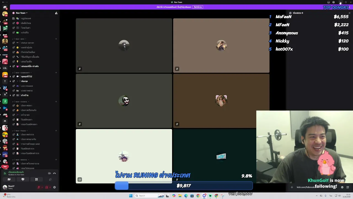Focus the cat-ears avatar video tile
Screen dimensions: 353x199
221,101
